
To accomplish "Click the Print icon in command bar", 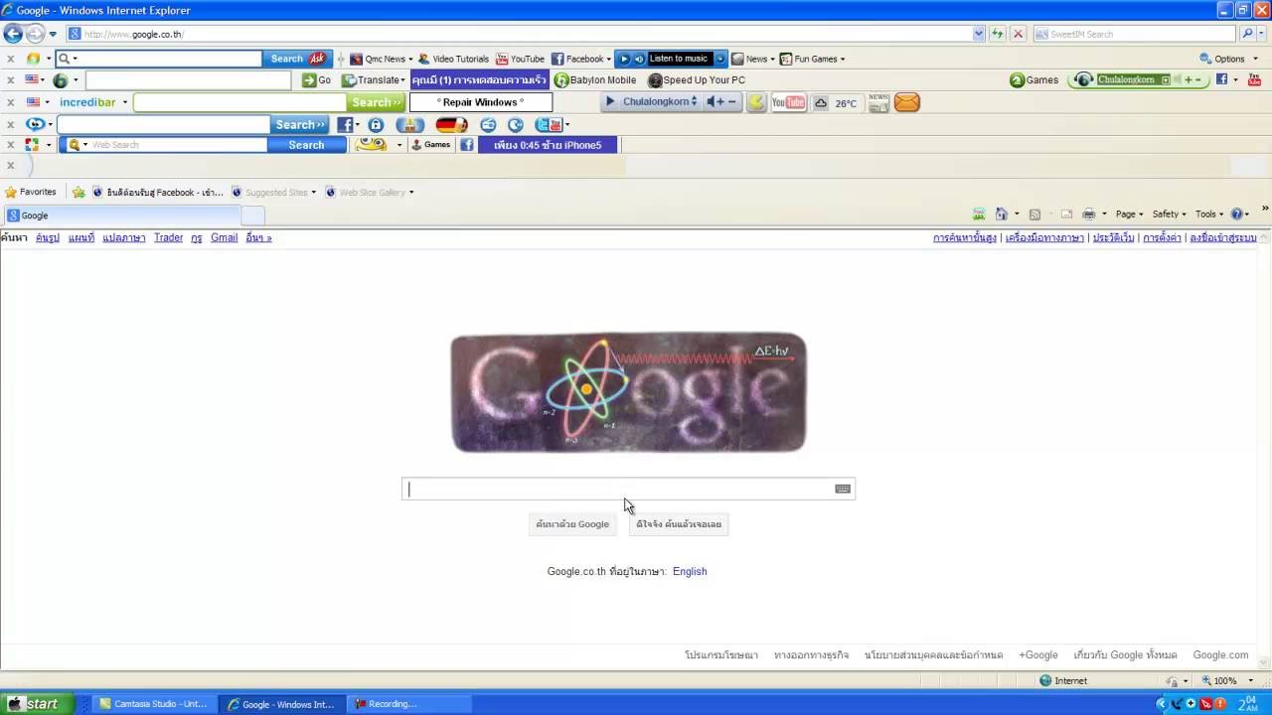I will coord(1088,214).
